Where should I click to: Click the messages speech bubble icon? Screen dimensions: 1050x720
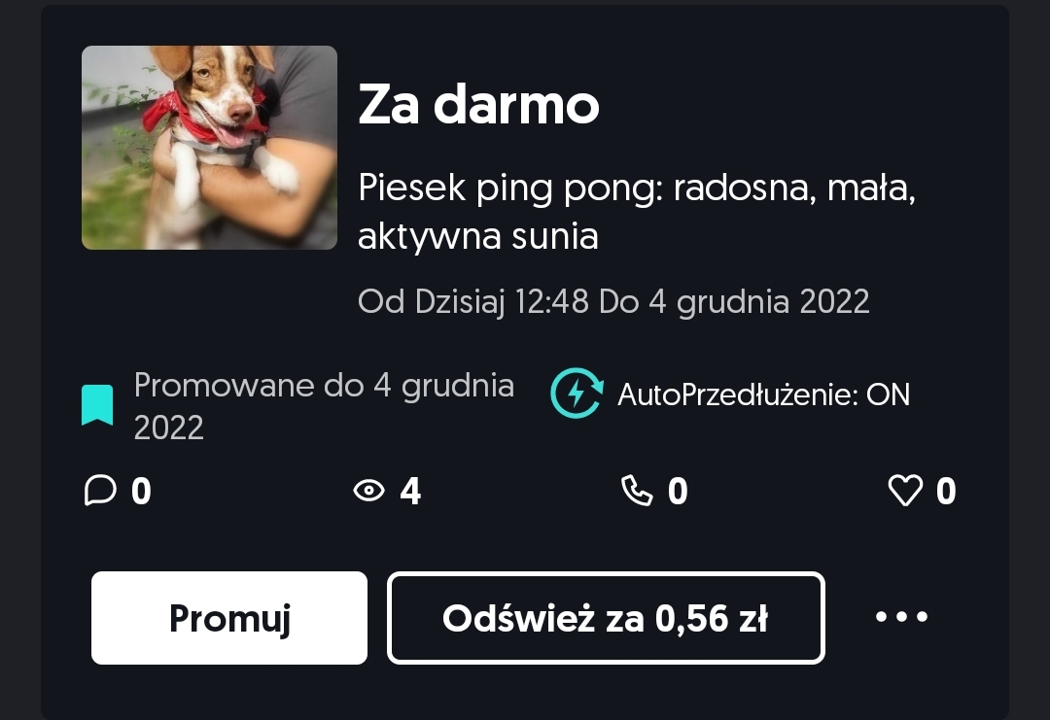(x=100, y=491)
